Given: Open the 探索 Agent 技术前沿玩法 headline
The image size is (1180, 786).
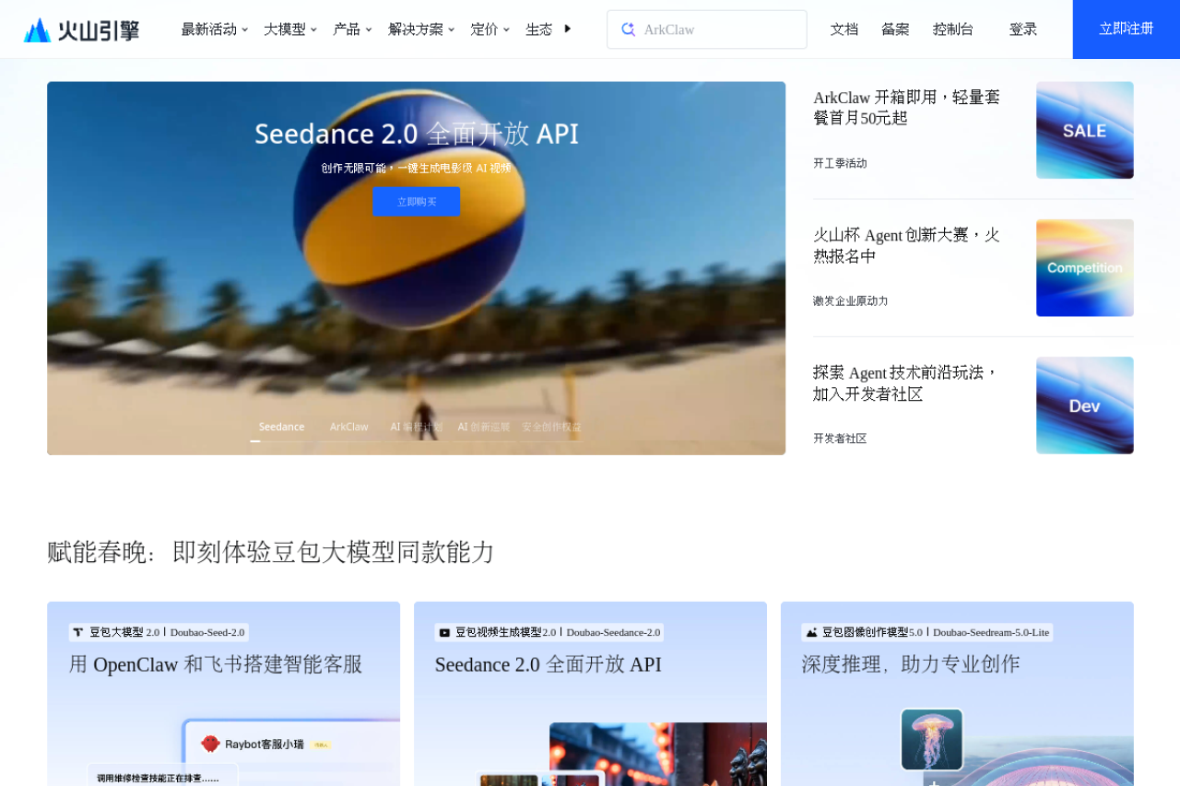Looking at the screenshot, I should tap(906, 383).
